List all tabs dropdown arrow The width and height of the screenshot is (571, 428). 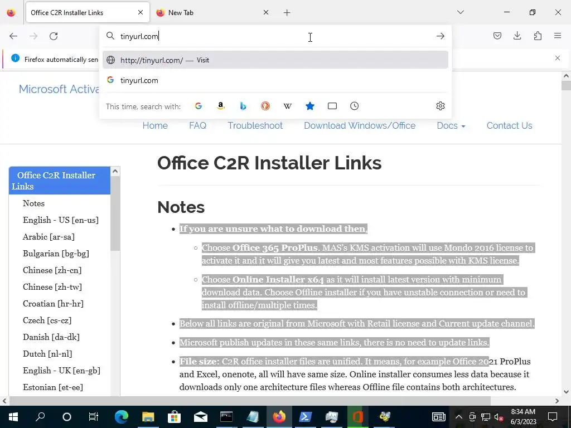pos(461,12)
